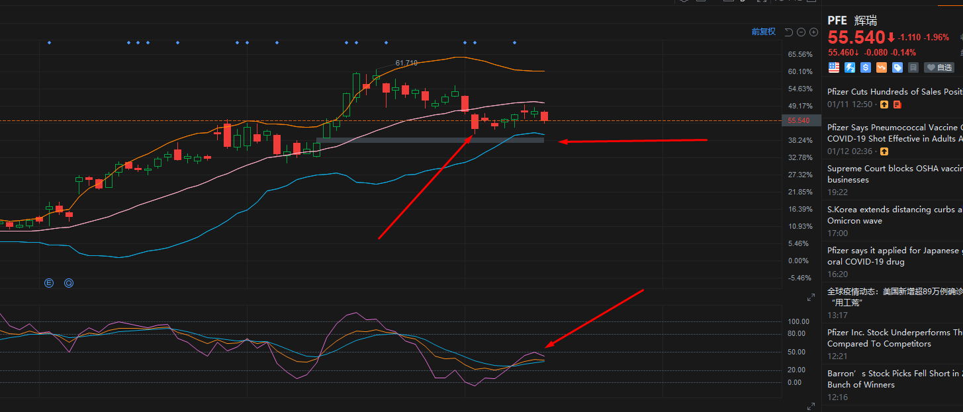The height and width of the screenshot is (412, 963).
Task: Open news 'Pfizer Says Pneumococcal Vaccine'
Action: point(895,133)
